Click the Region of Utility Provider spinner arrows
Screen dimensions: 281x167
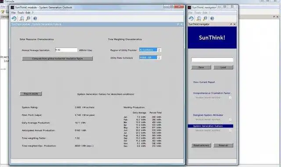pyautogui.click(x=159, y=50)
